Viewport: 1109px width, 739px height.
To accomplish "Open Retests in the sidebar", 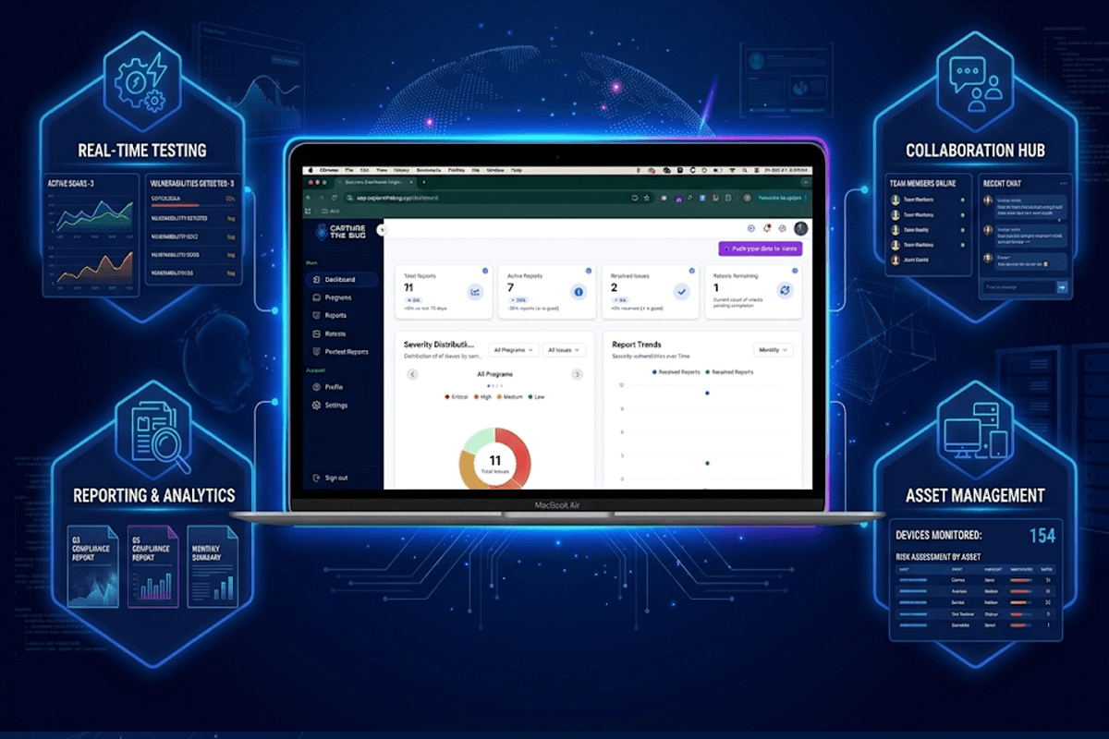I will click(330, 333).
